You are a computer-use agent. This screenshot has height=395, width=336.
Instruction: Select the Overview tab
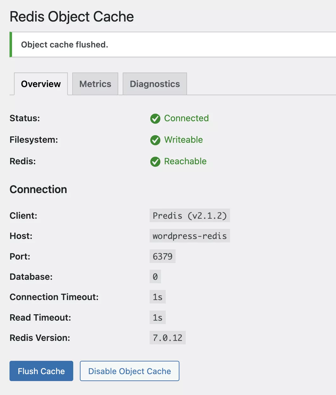(41, 84)
